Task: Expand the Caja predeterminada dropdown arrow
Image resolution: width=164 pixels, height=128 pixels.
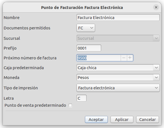Action: [156, 68]
